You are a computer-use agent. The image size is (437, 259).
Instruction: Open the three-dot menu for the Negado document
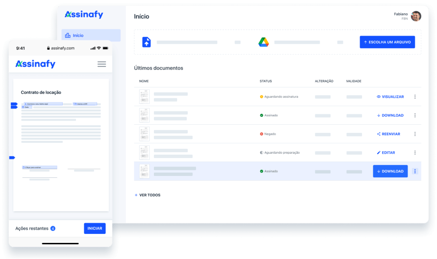415,134
